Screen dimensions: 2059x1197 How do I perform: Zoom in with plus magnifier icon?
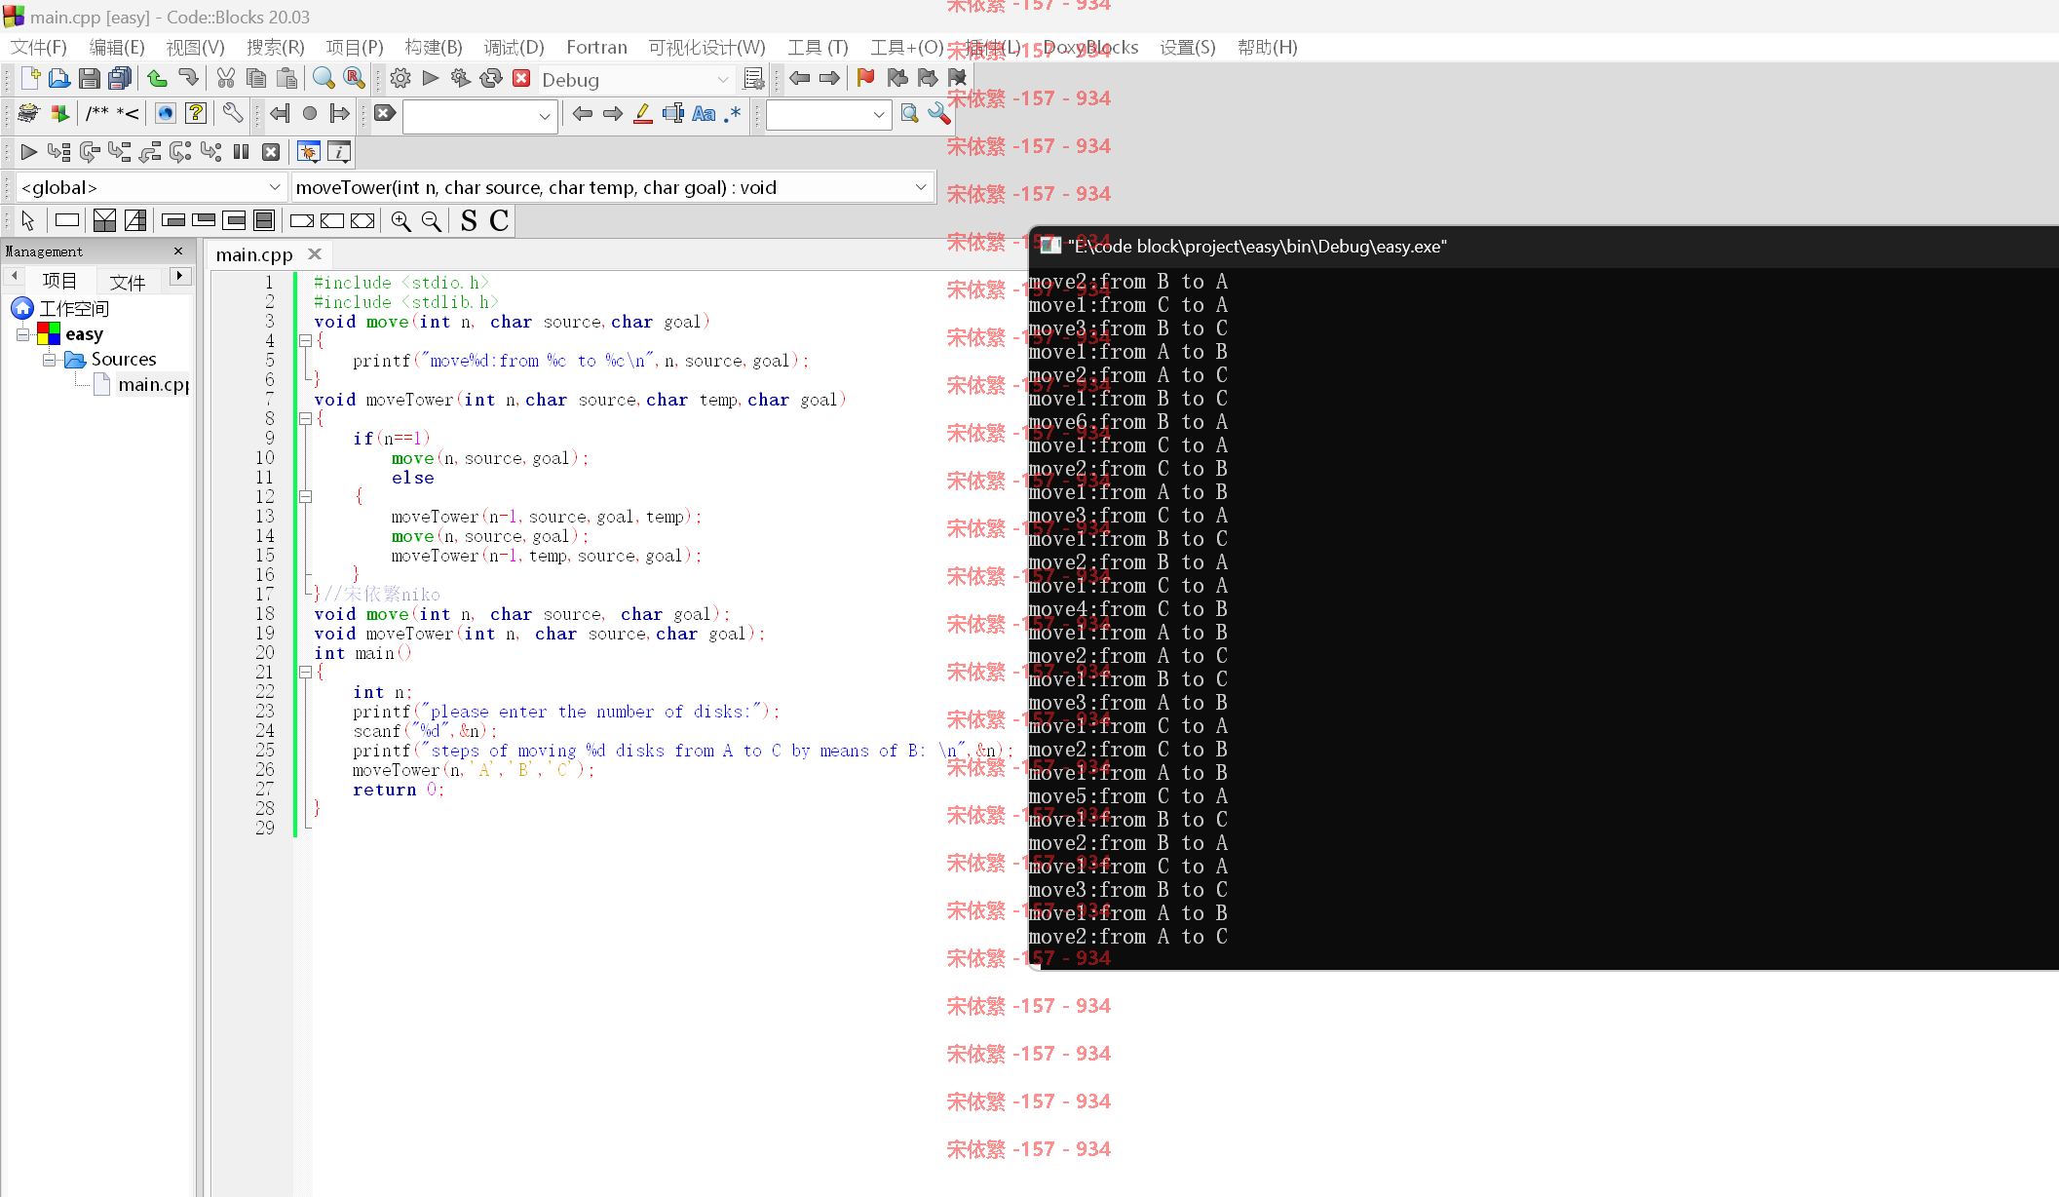400,221
